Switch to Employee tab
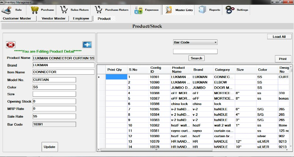Image resolution: width=294 pixels, height=157 pixels. [x=81, y=19]
